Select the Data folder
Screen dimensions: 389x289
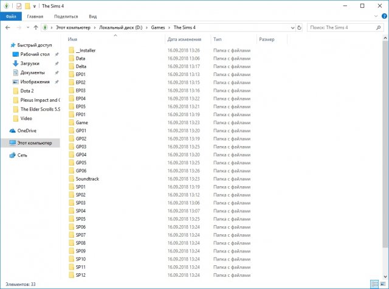click(x=80, y=58)
